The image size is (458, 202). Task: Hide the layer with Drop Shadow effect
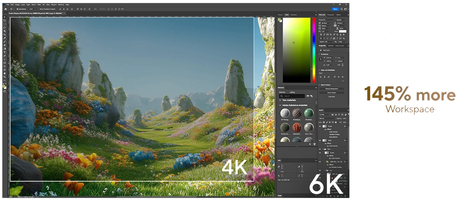coord(320,126)
